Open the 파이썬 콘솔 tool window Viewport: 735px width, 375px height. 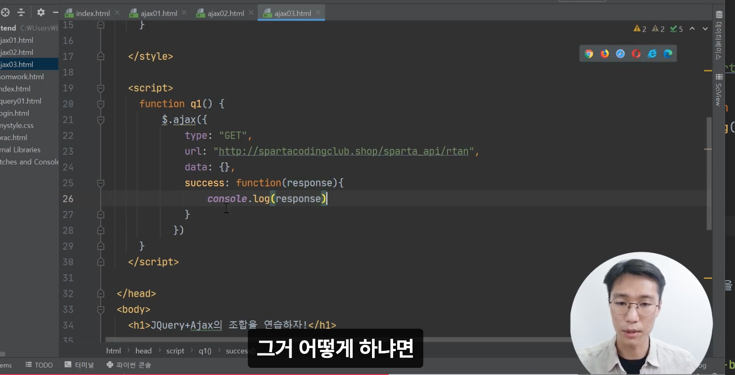click(129, 365)
